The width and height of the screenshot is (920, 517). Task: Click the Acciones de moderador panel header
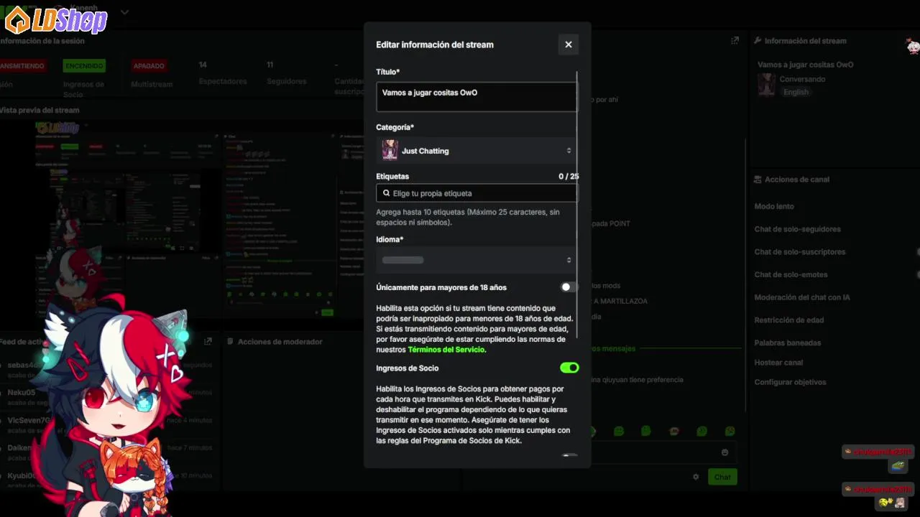280,342
